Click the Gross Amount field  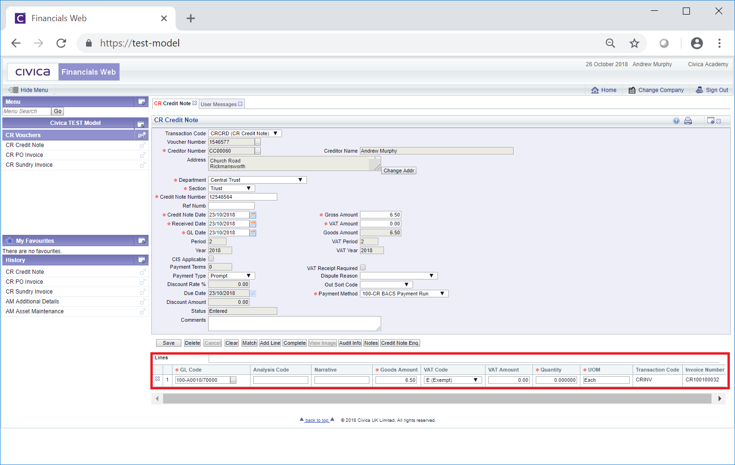[381, 215]
